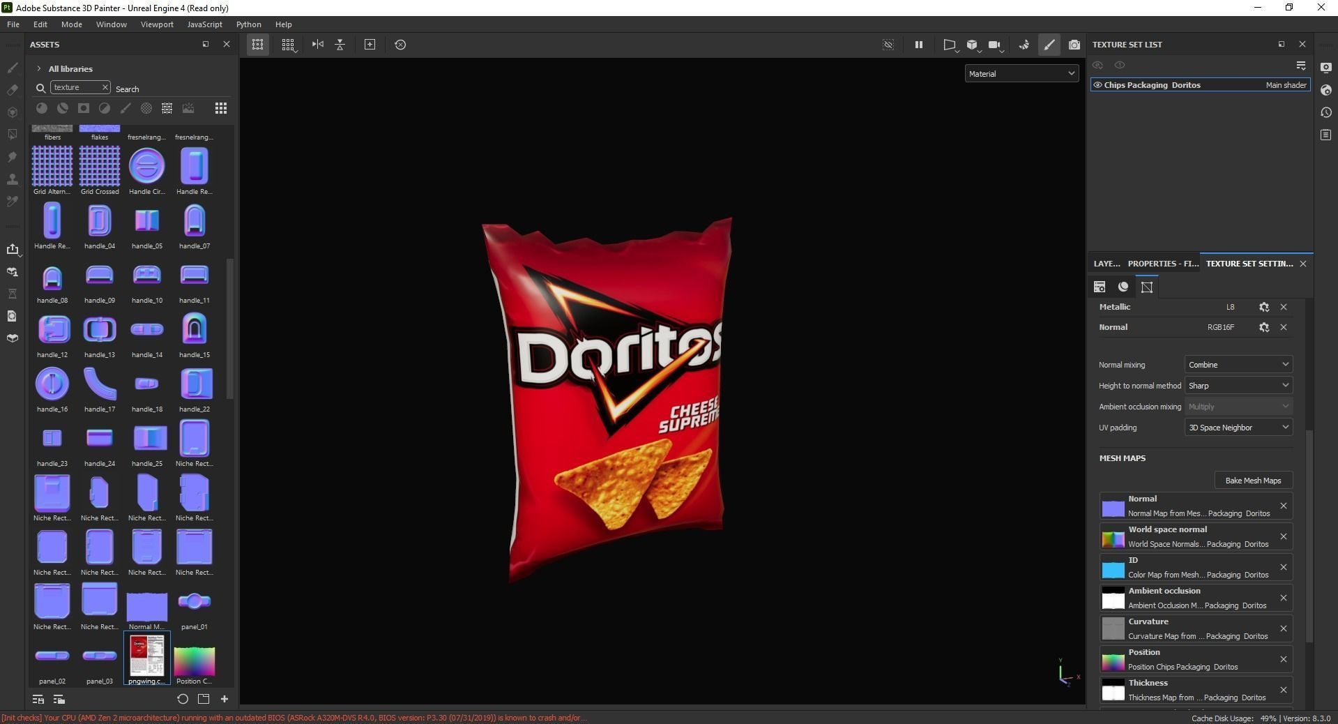1338x724 pixels.
Task: Remove the Metallic channel
Action: point(1284,307)
